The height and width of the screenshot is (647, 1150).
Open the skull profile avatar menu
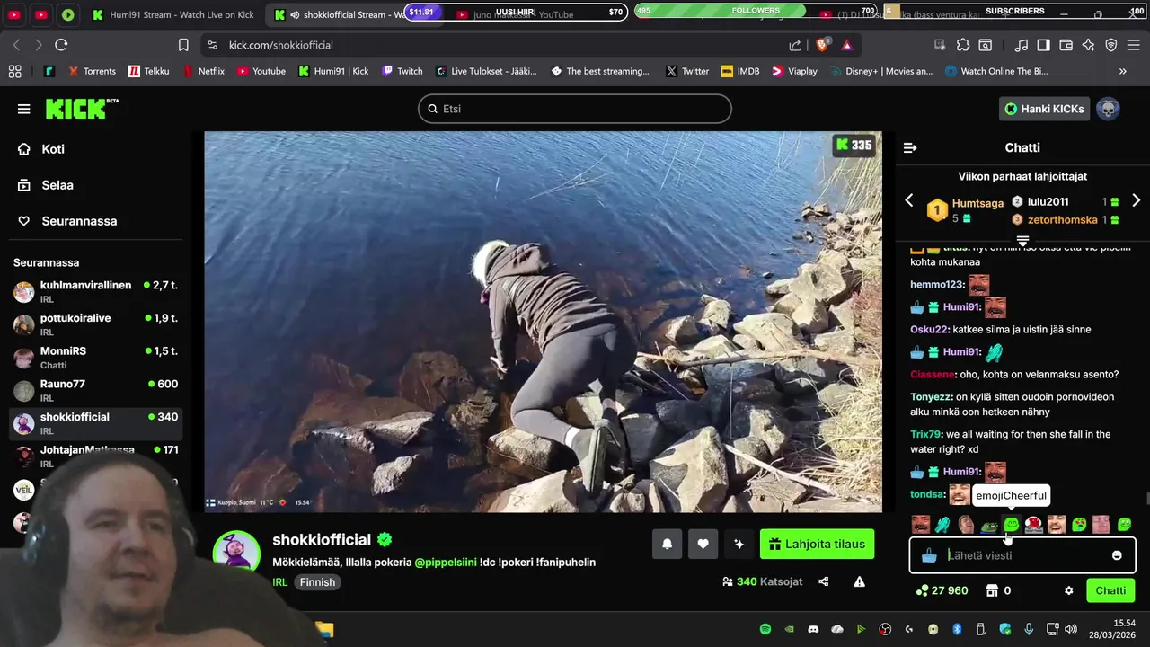click(1108, 109)
